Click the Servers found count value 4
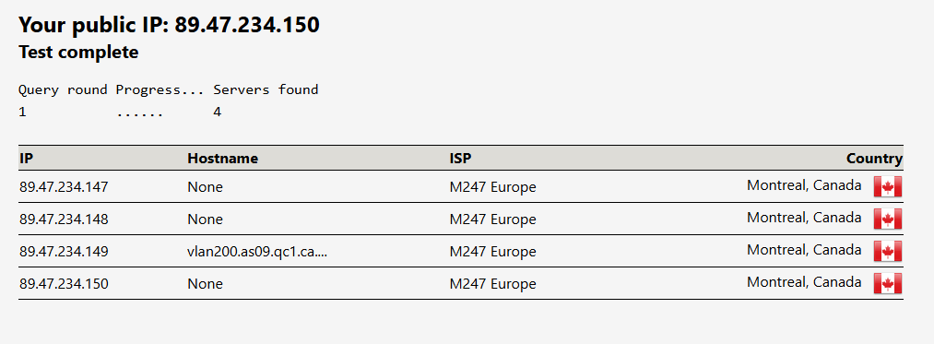934x344 pixels. coord(218,113)
